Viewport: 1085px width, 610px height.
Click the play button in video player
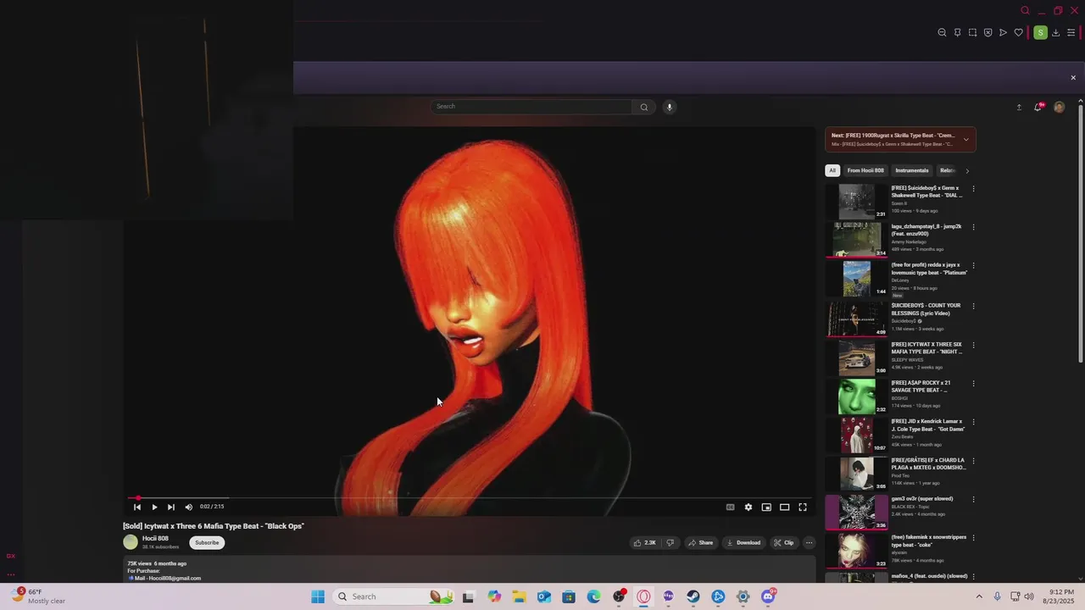pyautogui.click(x=154, y=507)
